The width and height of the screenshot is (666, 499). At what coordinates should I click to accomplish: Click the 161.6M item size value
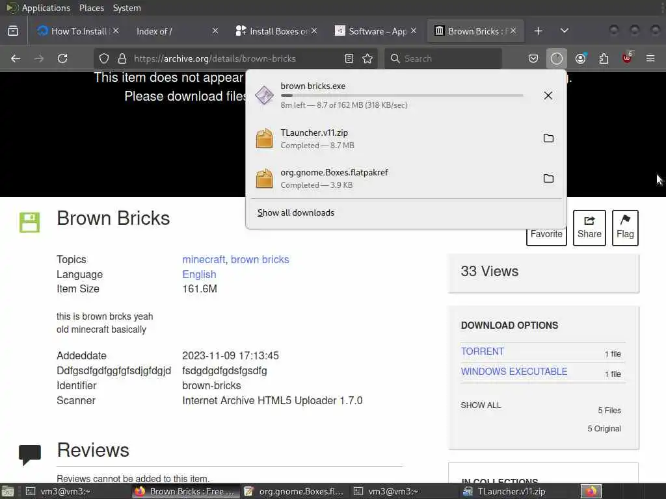pos(200,289)
